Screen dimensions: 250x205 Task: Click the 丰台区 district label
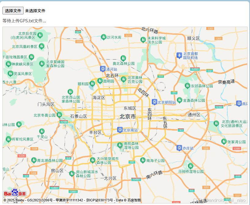95,132
